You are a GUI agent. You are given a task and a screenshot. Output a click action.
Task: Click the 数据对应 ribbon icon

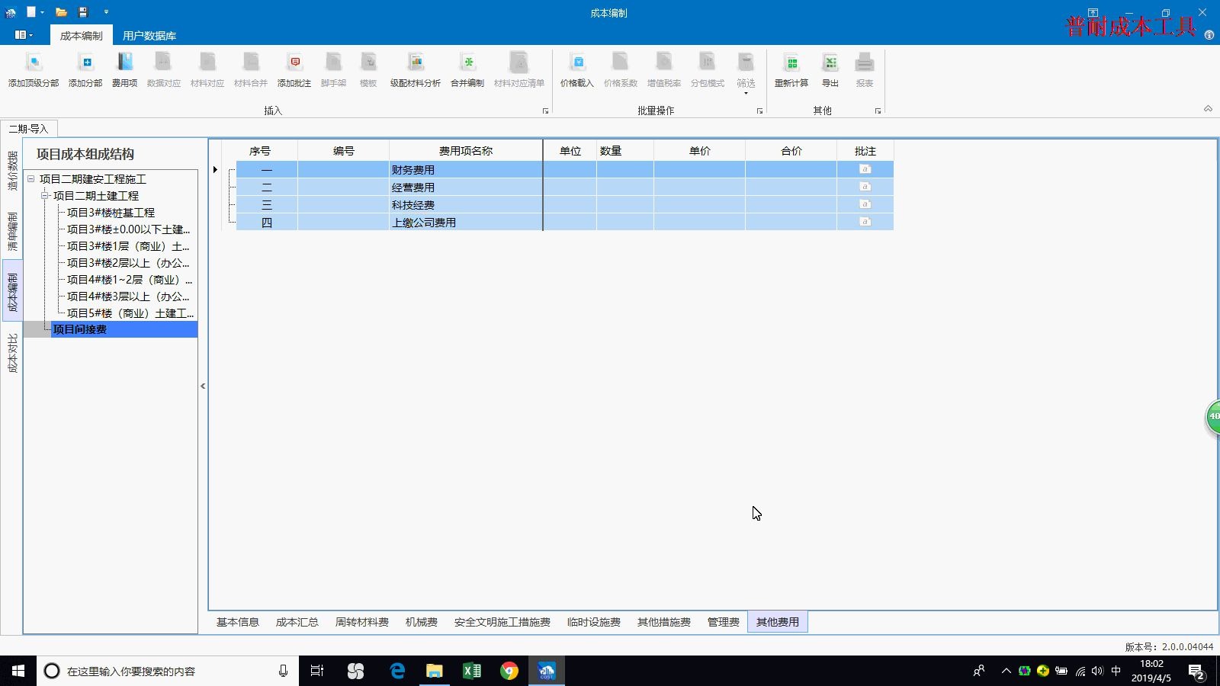click(x=164, y=63)
